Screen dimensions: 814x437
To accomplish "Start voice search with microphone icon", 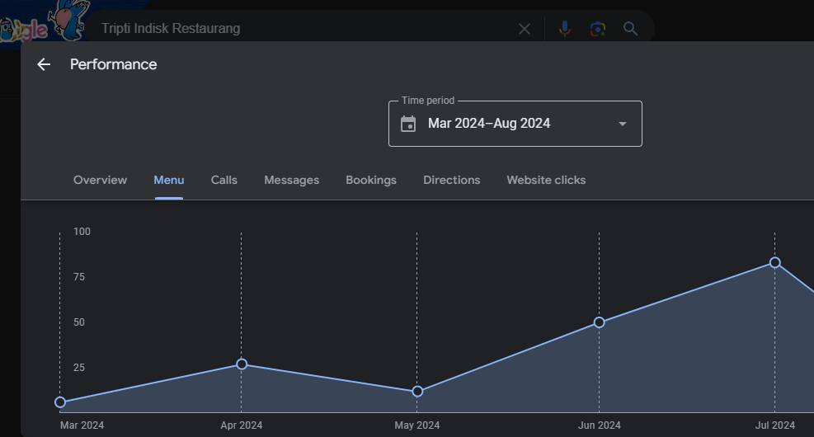I will point(564,29).
